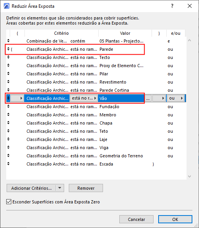Click the 'ou' operator in Geometria do Terreno row
Screen dimensions: 199x228
(x=170, y=156)
